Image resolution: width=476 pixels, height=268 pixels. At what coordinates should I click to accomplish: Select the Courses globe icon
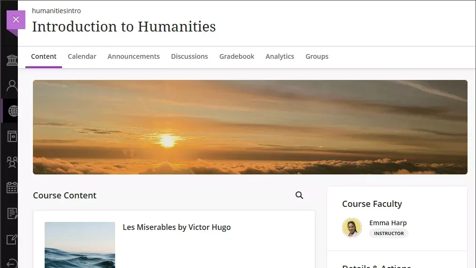[13, 111]
